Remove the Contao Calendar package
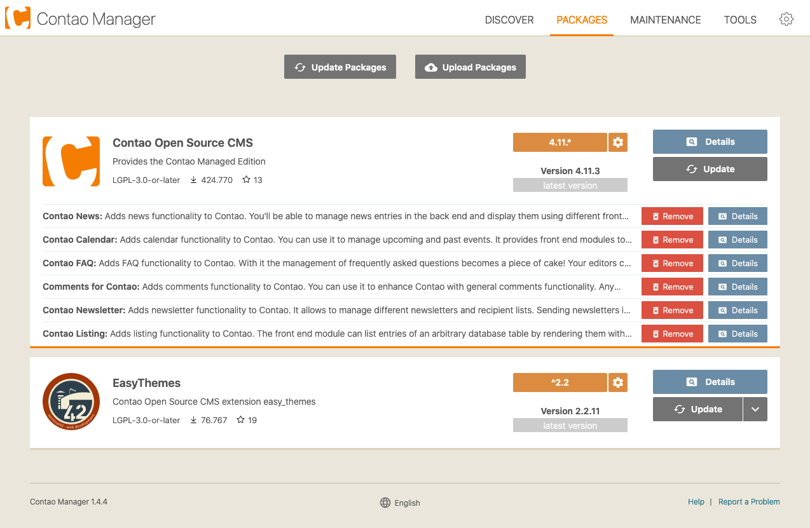Image resolution: width=810 pixels, height=528 pixels. 672,240
